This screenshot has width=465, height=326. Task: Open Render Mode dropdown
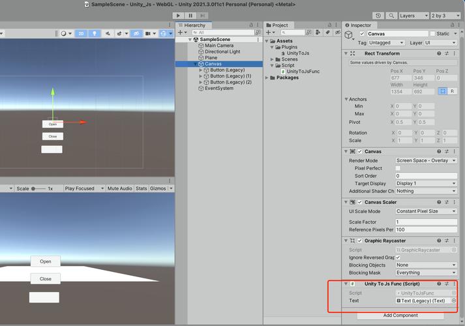[x=426, y=160]
